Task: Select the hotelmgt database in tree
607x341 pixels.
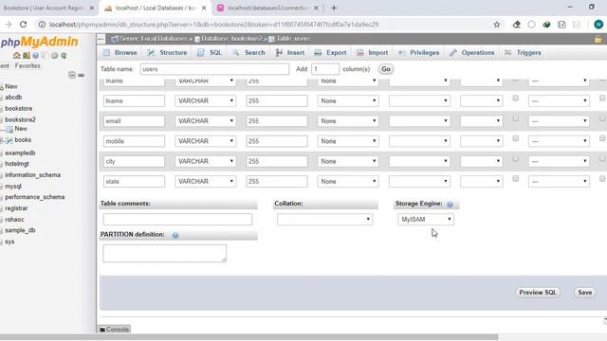Action: 17,164
